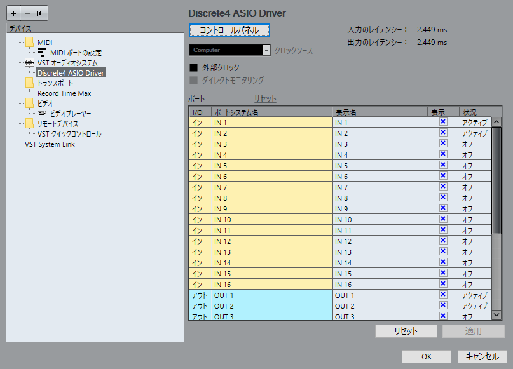513x369 pixels.
Task: Click the リセット link above port table
Action: pyautogui.click(x=265, y=99)
